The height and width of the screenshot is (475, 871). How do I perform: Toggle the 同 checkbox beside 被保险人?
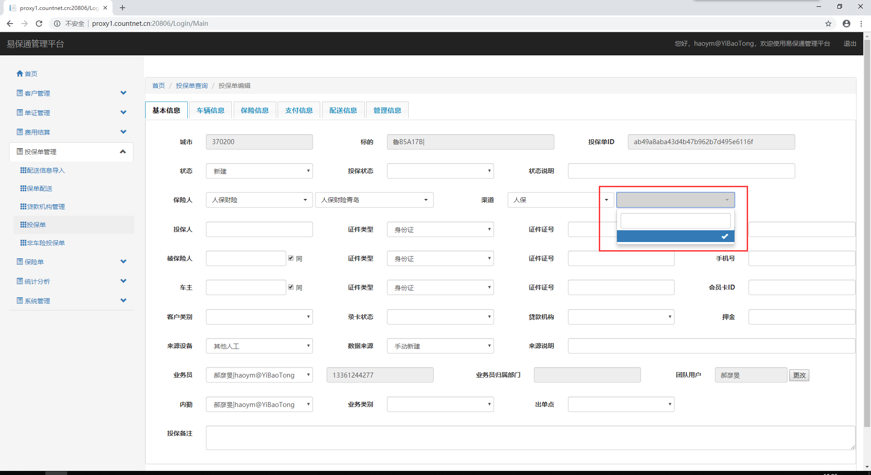pos(291,258)
